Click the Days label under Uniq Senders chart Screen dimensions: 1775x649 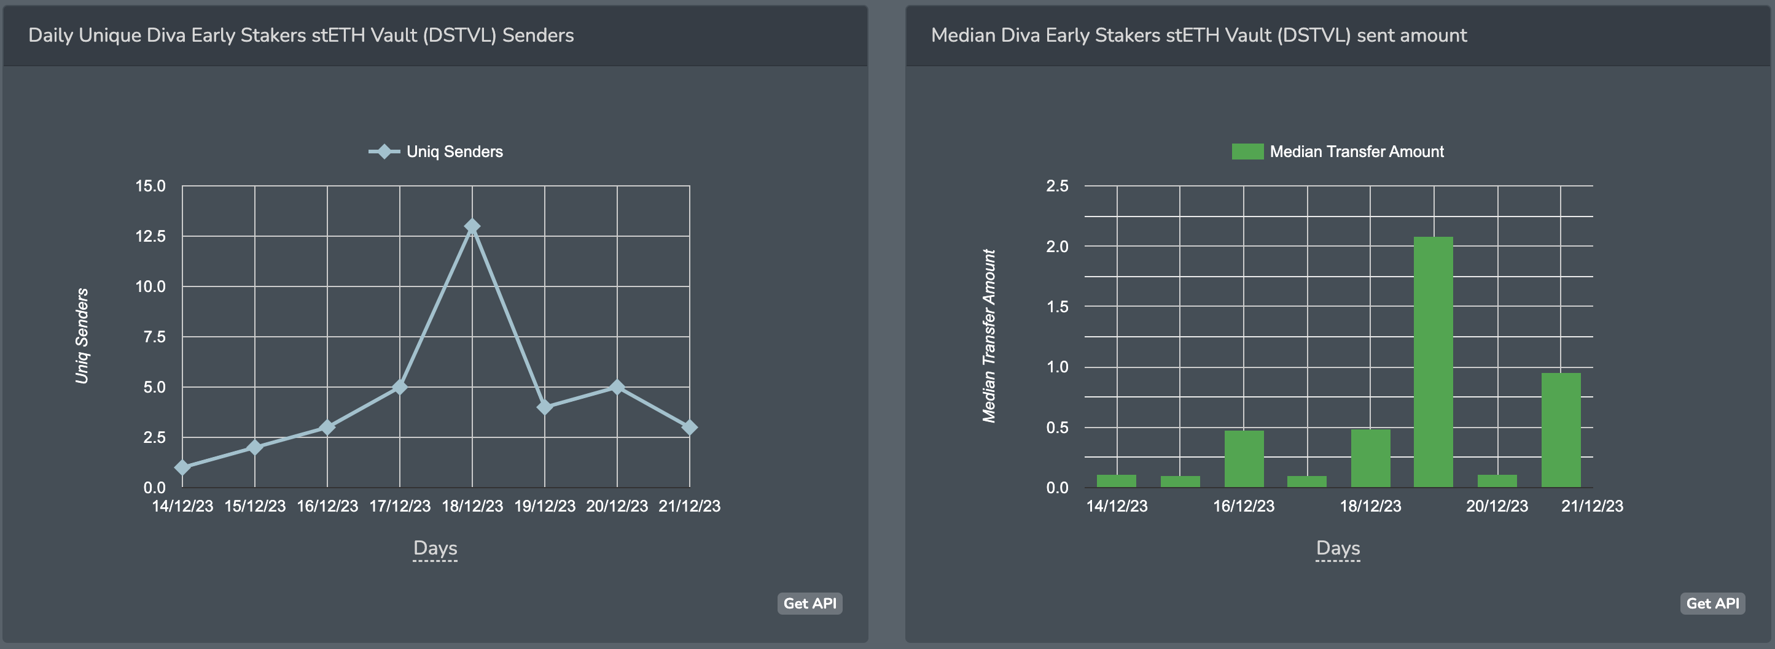(435, 548)
